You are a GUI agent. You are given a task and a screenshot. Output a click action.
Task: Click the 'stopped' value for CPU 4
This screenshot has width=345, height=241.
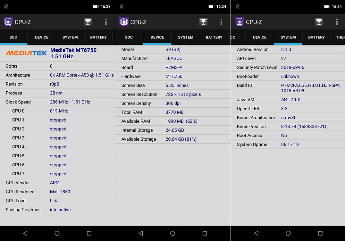point(58,147)
